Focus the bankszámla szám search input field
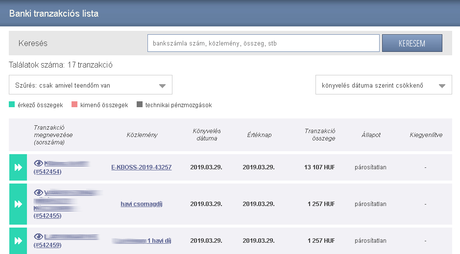Image resolution: width=460 pixels, height=254 pixels. [x=263, y=43]
